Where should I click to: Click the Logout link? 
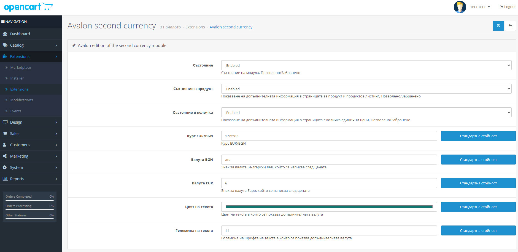[508, 7]
